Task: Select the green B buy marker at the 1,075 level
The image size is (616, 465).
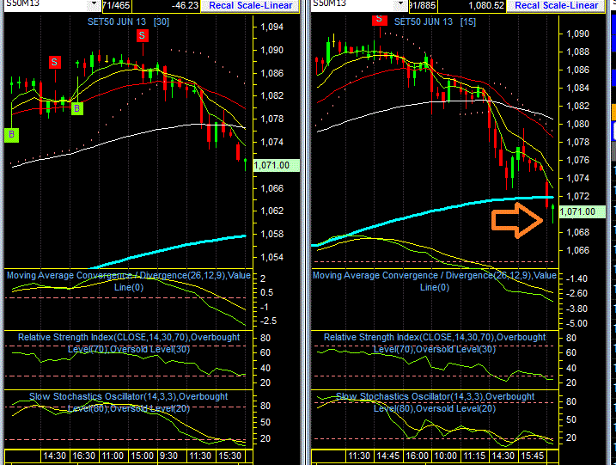Action: (11, 135)
